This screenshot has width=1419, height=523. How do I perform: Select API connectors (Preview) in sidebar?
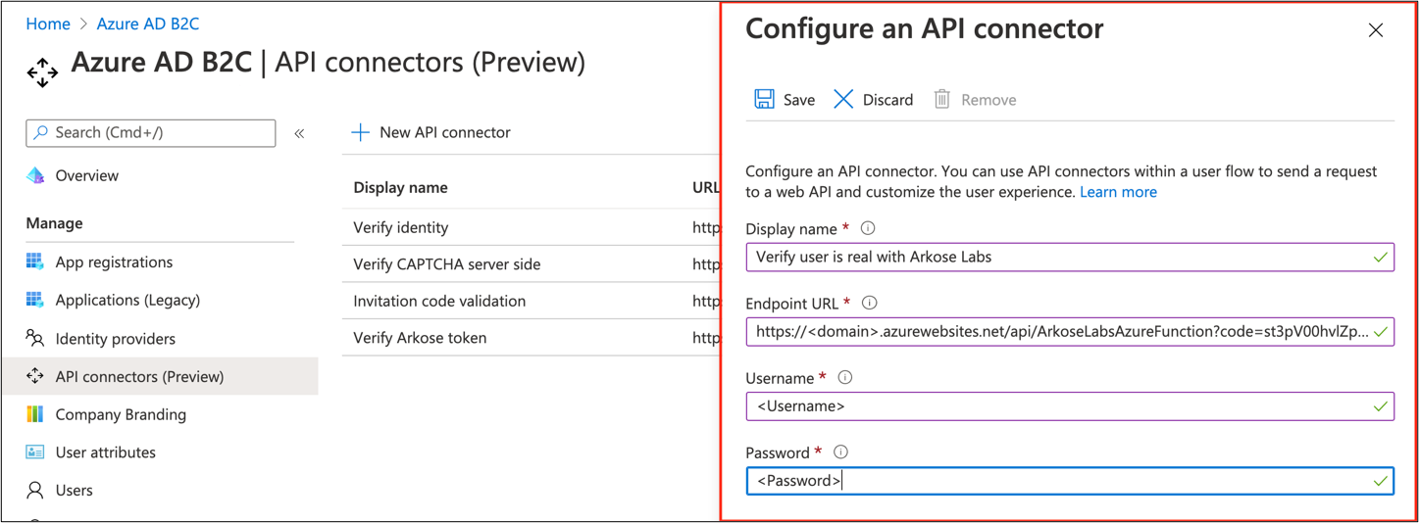tap(160, 376)
